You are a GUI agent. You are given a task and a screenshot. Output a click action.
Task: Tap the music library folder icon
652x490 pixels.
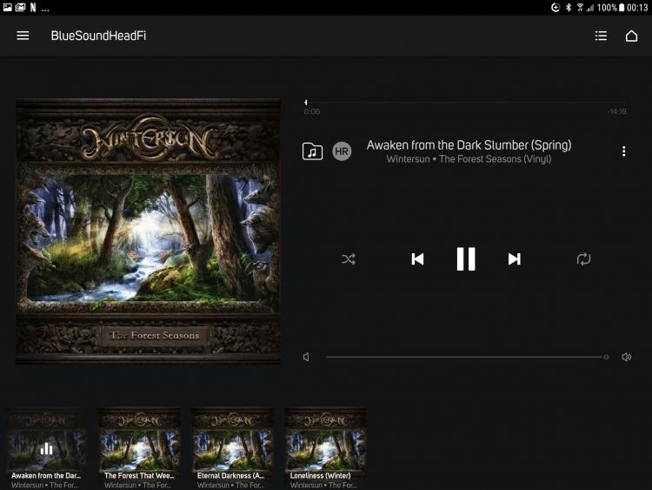(312, 151)
